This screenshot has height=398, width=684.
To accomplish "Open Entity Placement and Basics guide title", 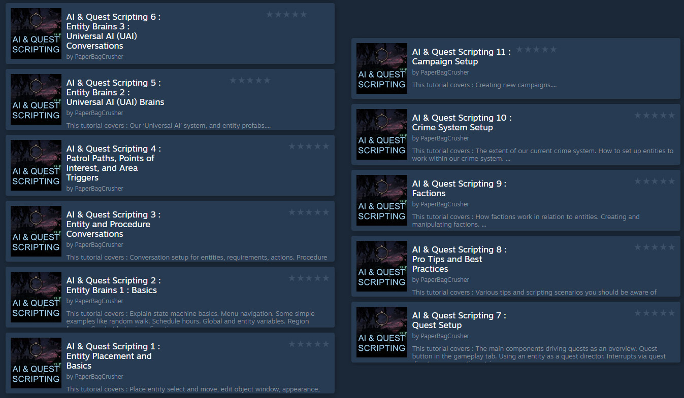I will point(113,356).
